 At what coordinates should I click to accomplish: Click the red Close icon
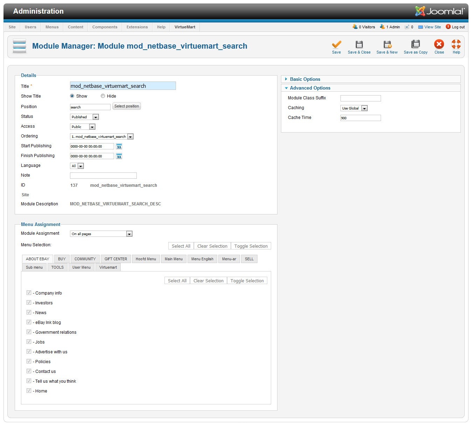[x=439, y=44]
